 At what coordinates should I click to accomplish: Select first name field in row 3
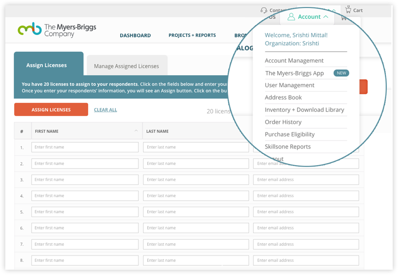85,180
